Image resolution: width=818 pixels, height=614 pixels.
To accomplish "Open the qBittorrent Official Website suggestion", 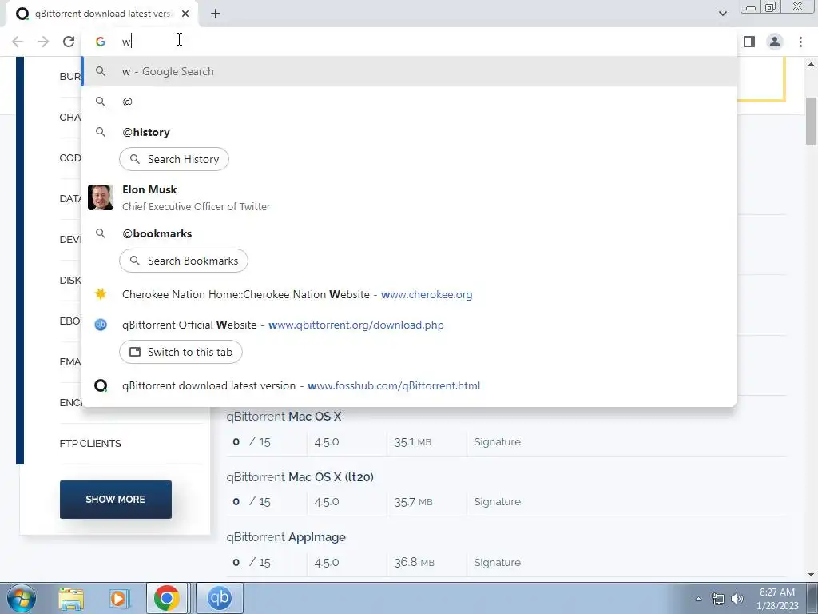I will point(410,325).
